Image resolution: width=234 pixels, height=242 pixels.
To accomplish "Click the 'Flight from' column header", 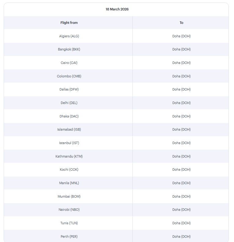I will pyautogui.click(x=69, y=23).
